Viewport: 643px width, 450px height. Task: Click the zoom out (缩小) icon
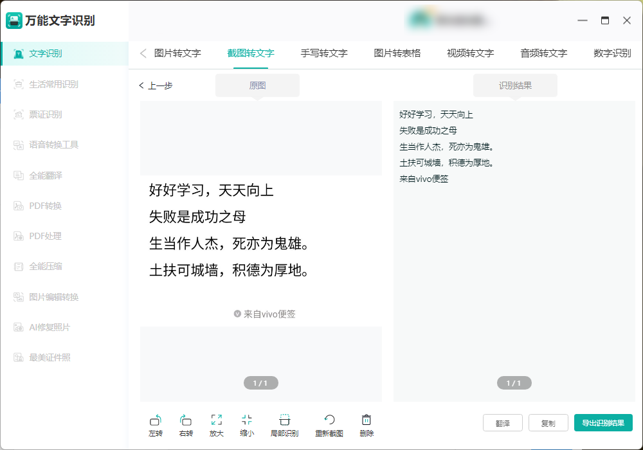point(248,424)
